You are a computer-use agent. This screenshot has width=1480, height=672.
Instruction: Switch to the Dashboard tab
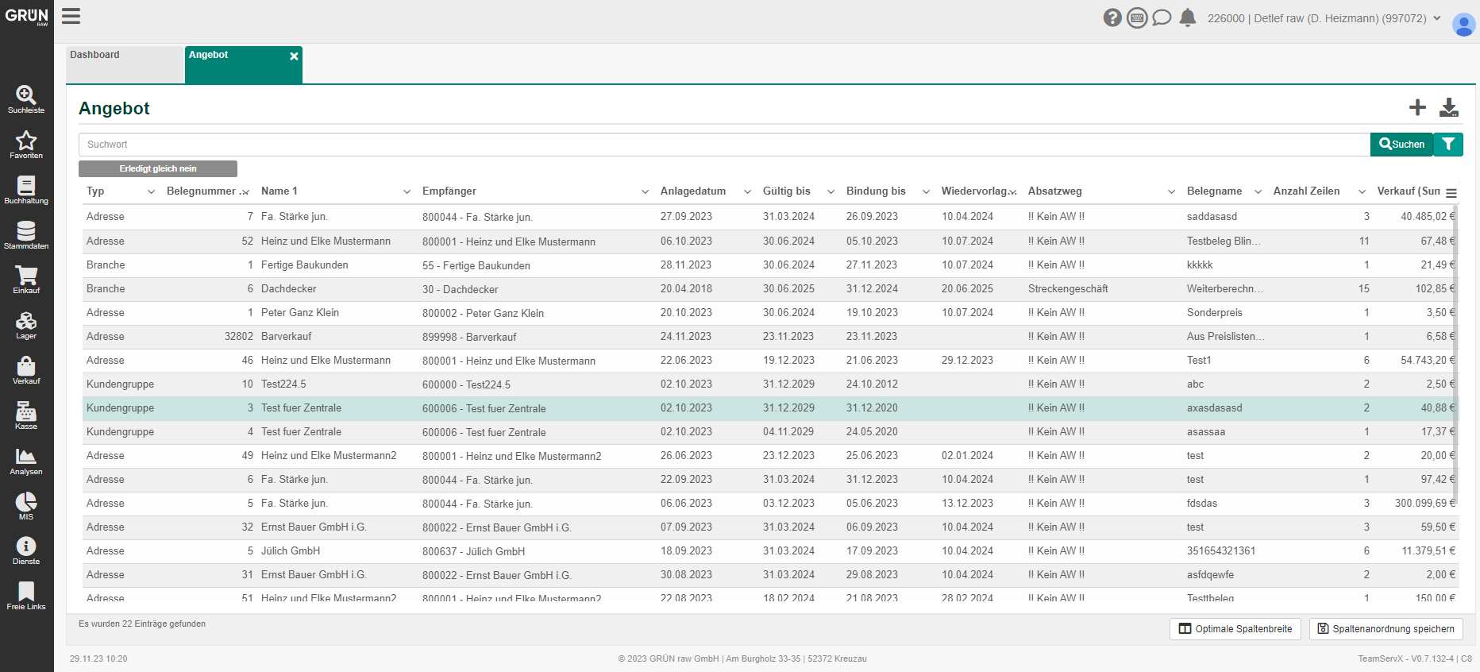tap(125, 64)
